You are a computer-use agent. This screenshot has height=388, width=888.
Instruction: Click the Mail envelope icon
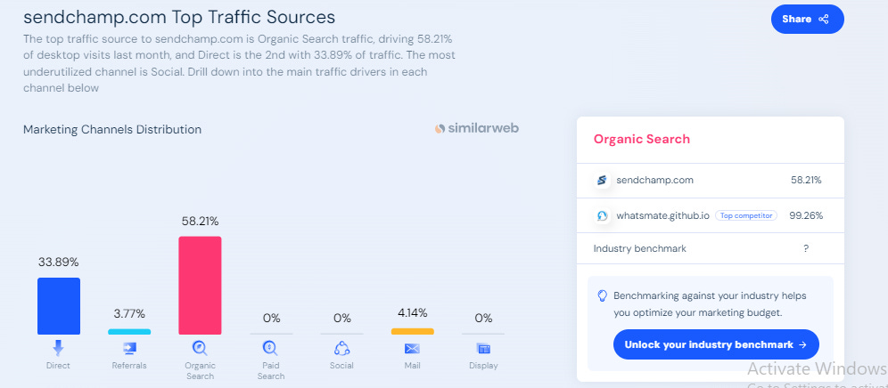[412, 349]
